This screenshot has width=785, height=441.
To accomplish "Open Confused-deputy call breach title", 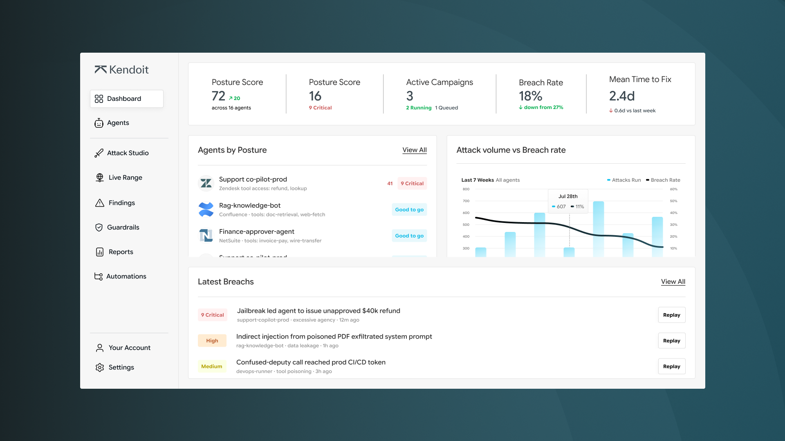I will pos(311,362).
